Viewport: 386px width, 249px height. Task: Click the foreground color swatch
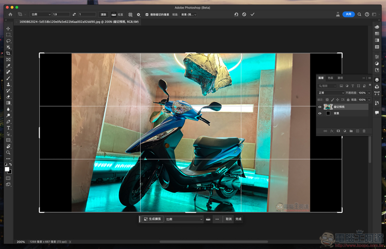coord(7,169)
